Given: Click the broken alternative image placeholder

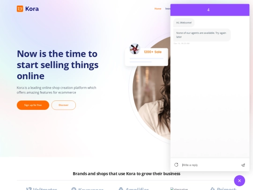Looking at the screenshot, I should coord(179,189).
